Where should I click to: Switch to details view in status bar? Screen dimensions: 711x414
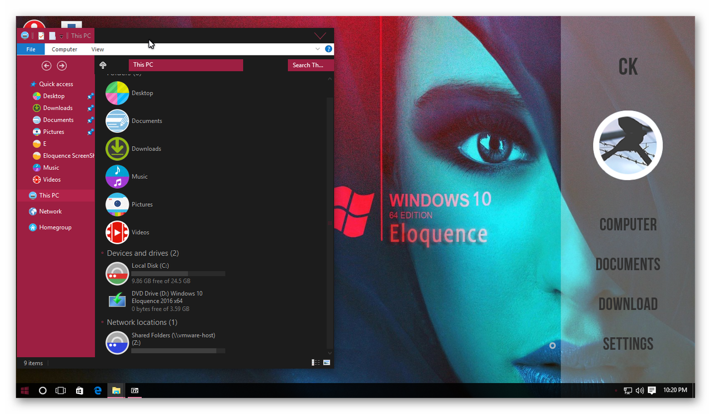[x=316, y=362]
